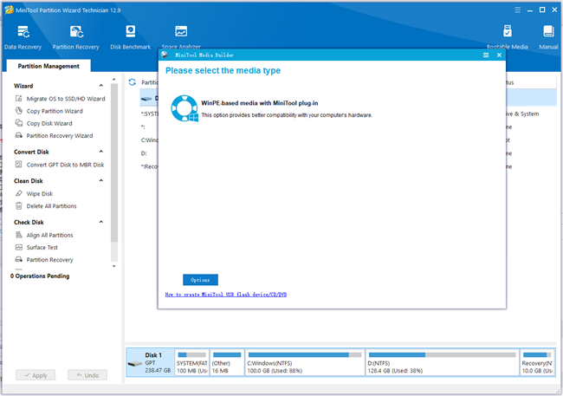Select Disk 1 in the disk map
This screenshot has width=563, height=396.
(x=149, y=363)
